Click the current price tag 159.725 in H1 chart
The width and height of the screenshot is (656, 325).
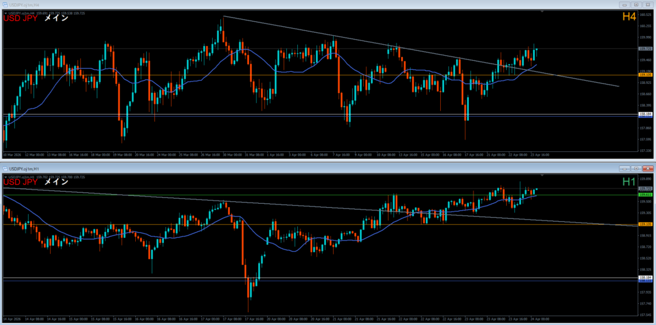point(646,189)
